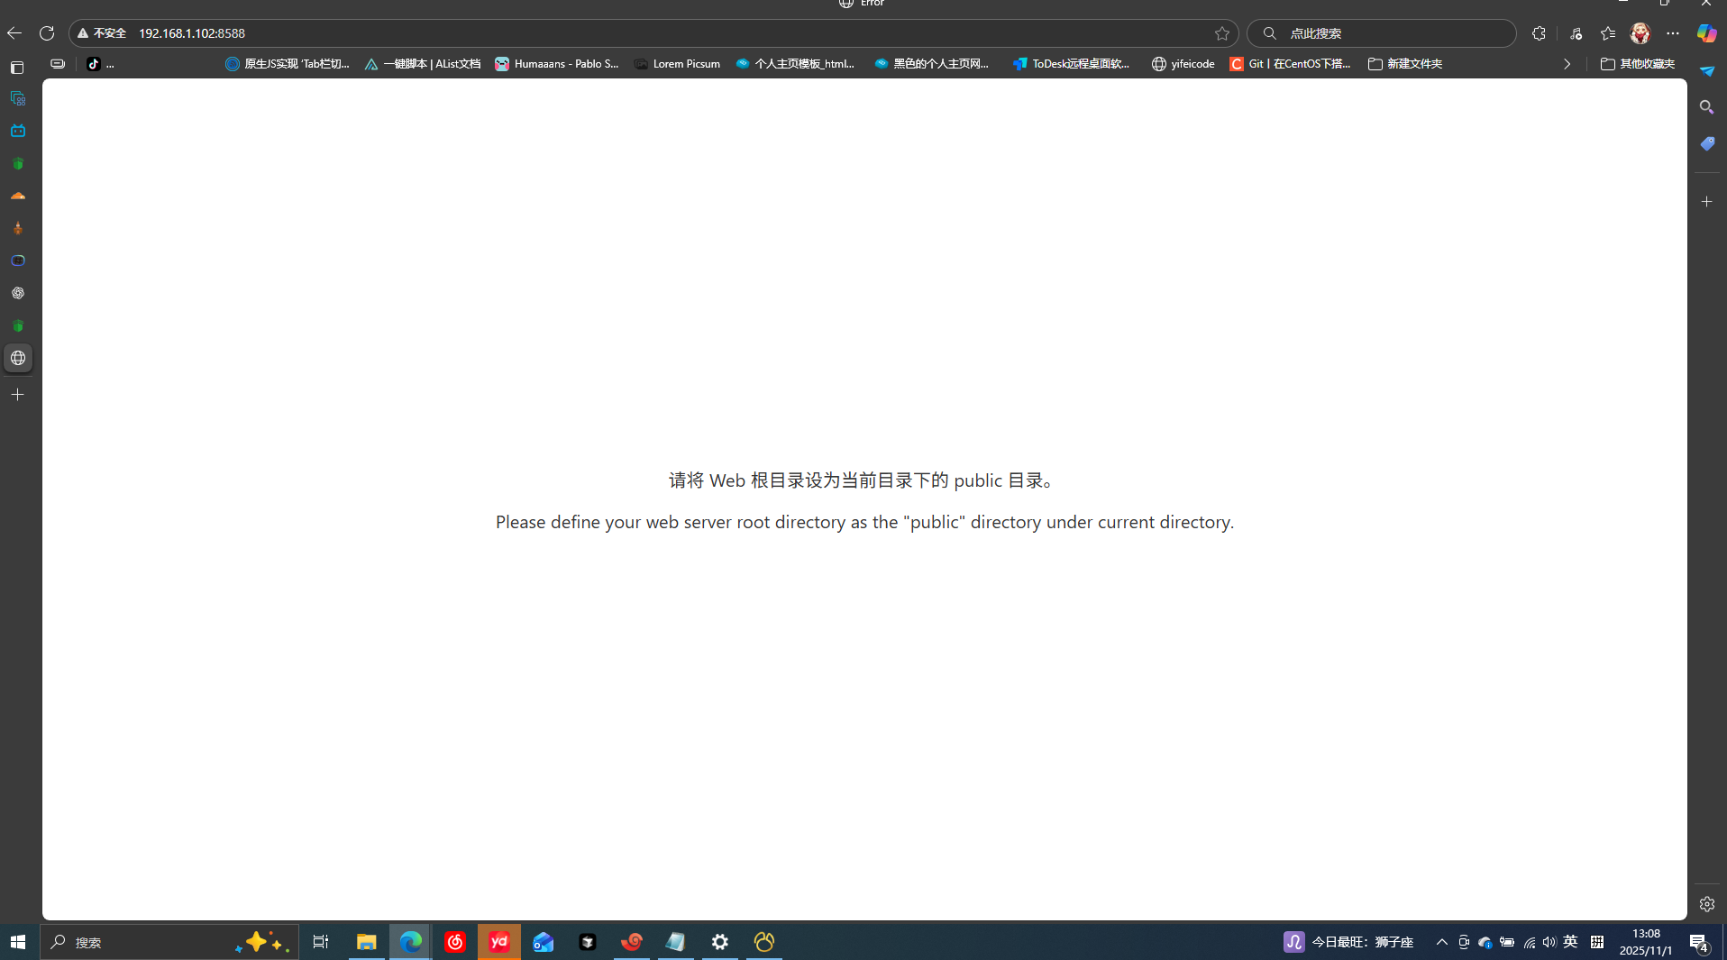Open the "yifeicode" bookmark link
Image resolution: width=1727 pixels, height=960 pixels.
(1183, 64)
